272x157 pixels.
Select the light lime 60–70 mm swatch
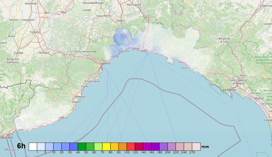(x=98, y=146)
